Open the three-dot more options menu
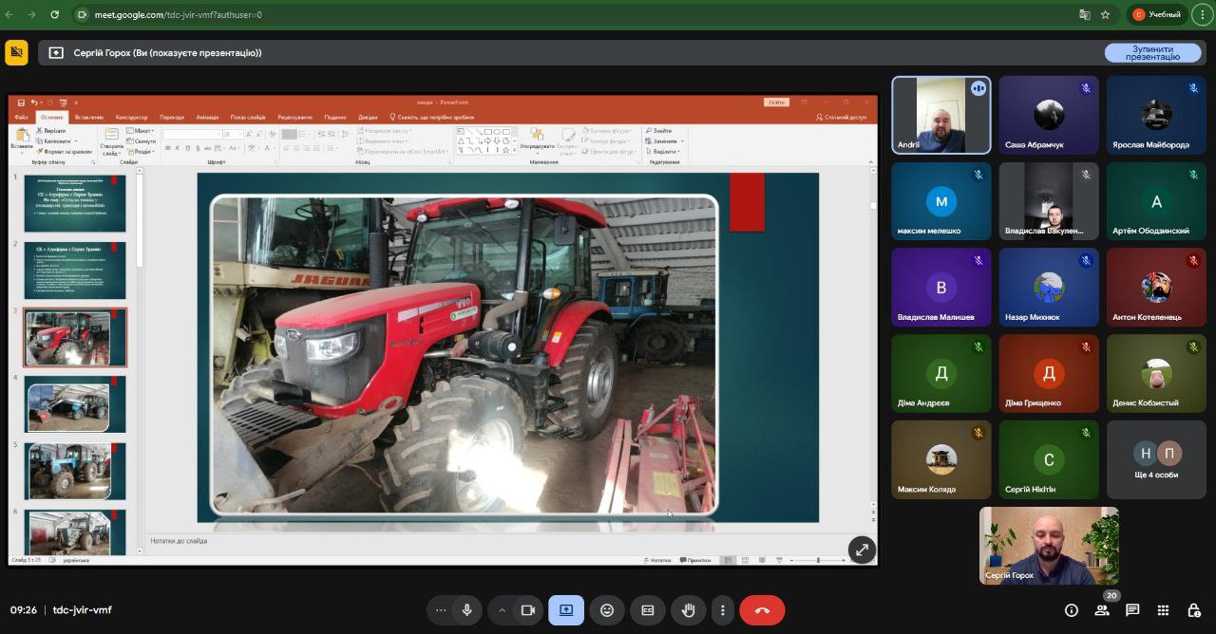This screenshot has width=1216, height=634. pyautogui.click(x=723, y=610)
